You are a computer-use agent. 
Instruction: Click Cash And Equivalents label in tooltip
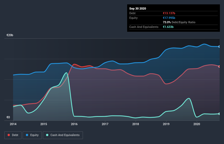(144, 27)
